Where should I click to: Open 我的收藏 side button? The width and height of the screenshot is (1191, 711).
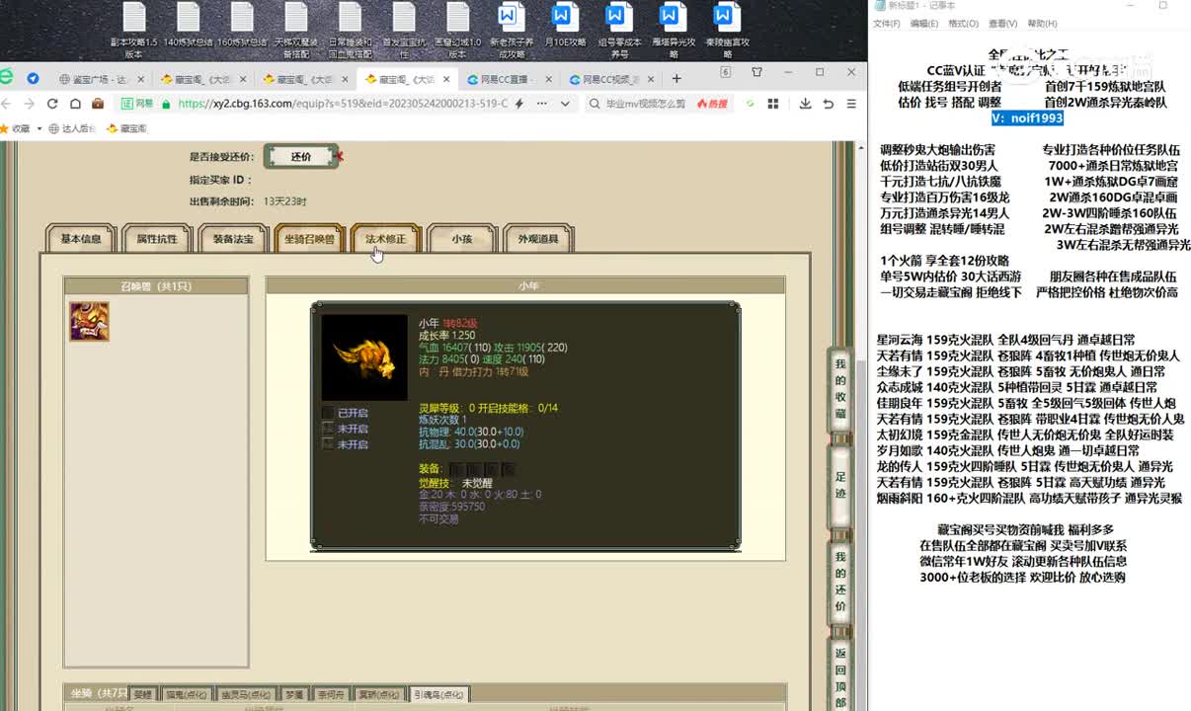840,388
